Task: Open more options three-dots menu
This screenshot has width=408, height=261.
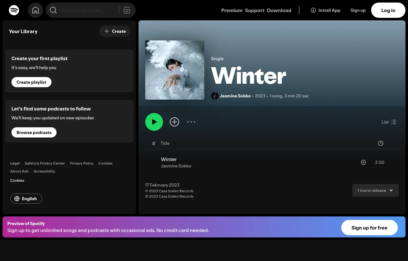Action: tap(191, 122)
